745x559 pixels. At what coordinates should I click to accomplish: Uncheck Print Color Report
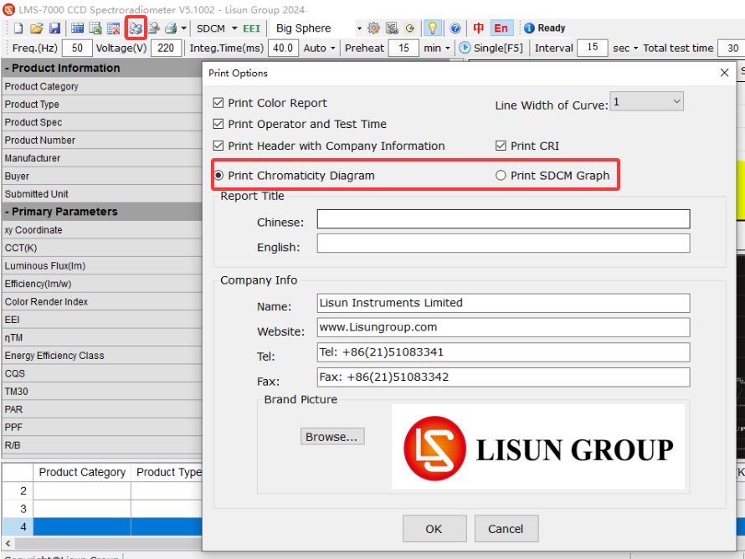tap(218, 103)
